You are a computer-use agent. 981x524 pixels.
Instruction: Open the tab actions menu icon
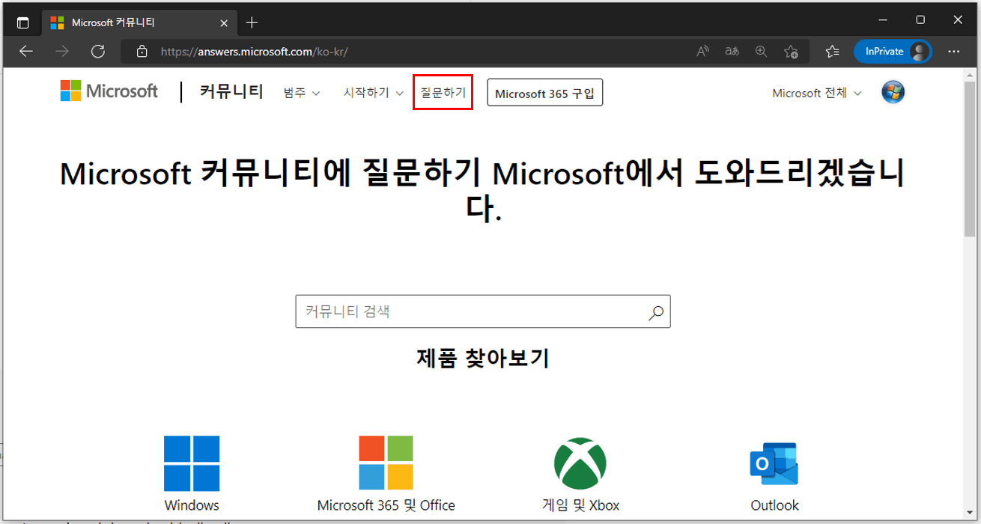[23, 22]
